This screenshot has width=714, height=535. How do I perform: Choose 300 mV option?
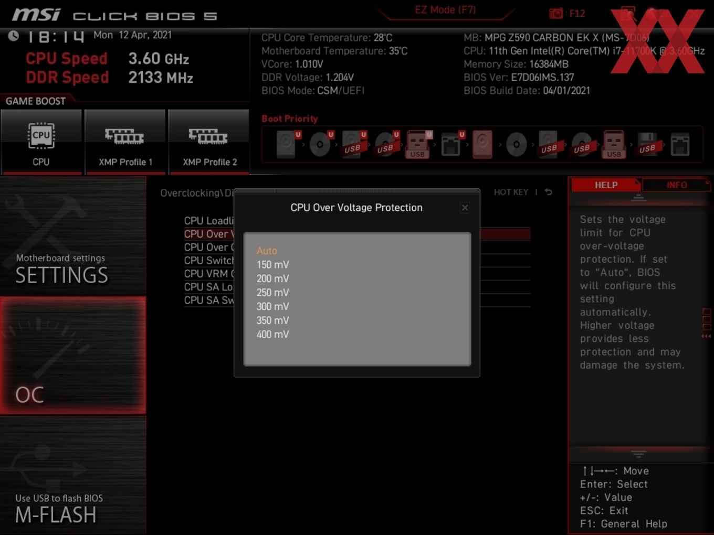272,306
